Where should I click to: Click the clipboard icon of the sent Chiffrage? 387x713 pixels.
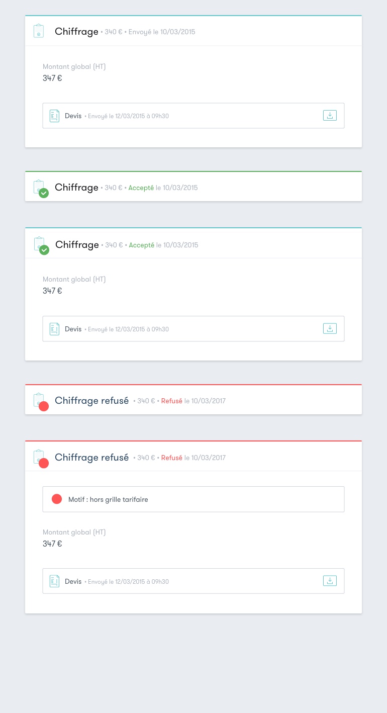pos(39,31)
